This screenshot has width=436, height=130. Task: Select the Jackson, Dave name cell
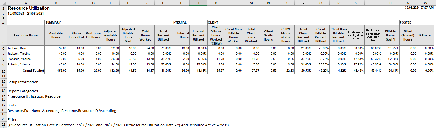17,48
